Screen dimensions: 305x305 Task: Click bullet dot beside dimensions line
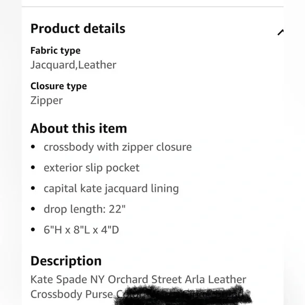tap(33, 230)
